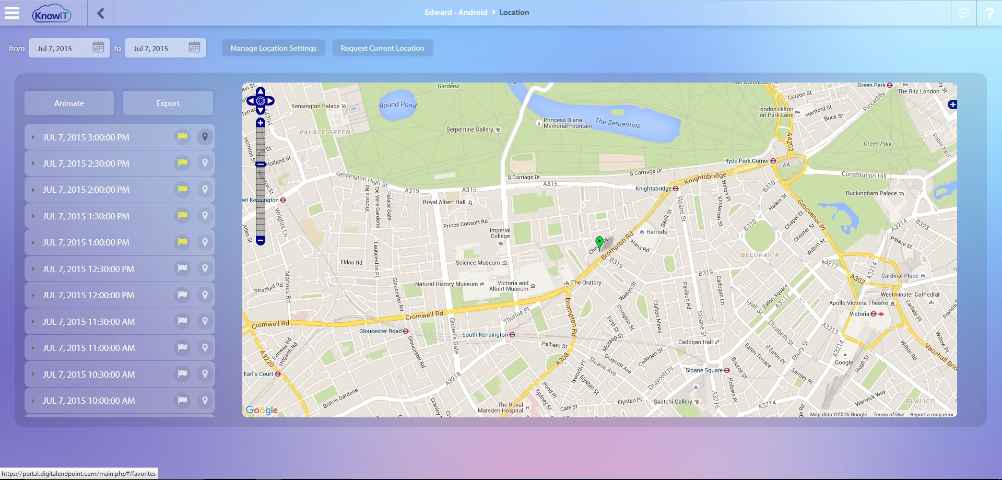Zoom in with map plus button

[x=260, y=123]
